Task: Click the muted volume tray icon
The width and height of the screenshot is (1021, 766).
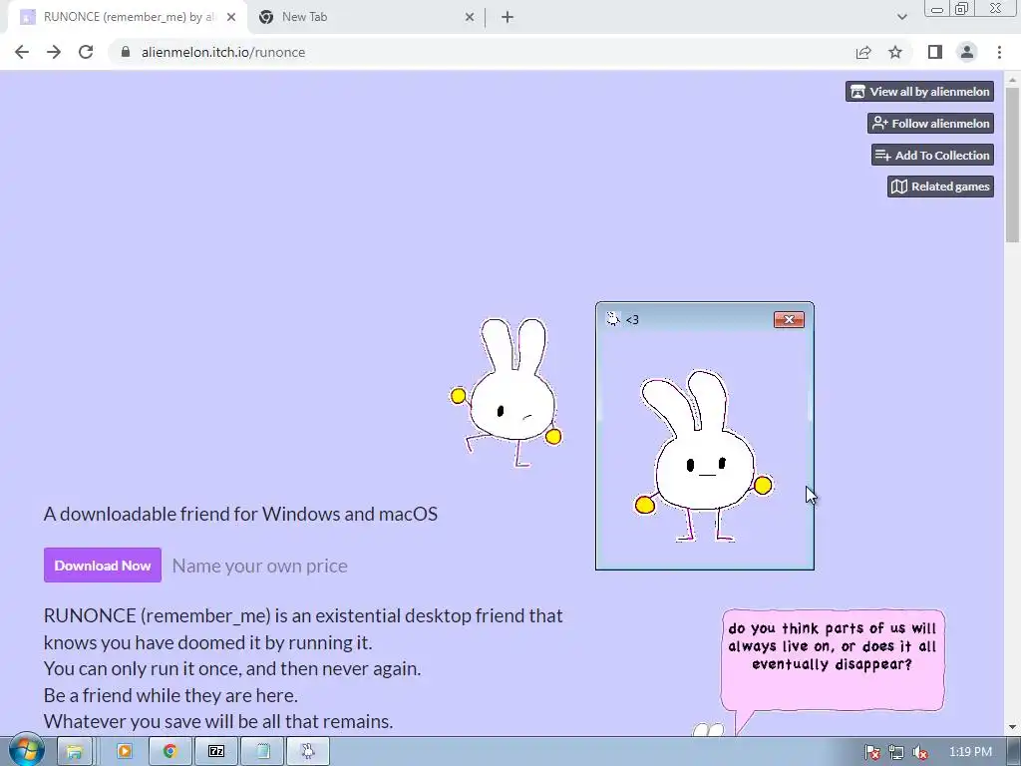Action: coord(920,752)
